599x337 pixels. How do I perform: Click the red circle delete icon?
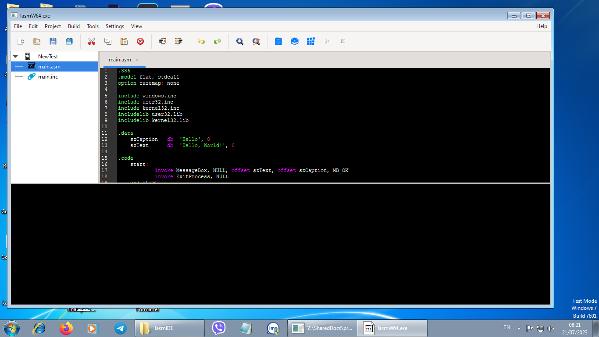pyautogui.click(x=140, y=41)
